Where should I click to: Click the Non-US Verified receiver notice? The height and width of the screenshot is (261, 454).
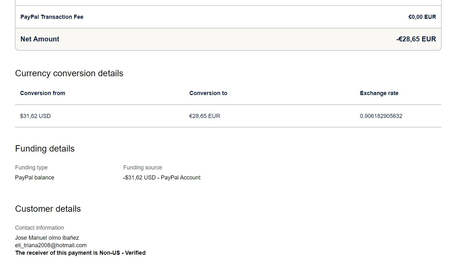80,253
